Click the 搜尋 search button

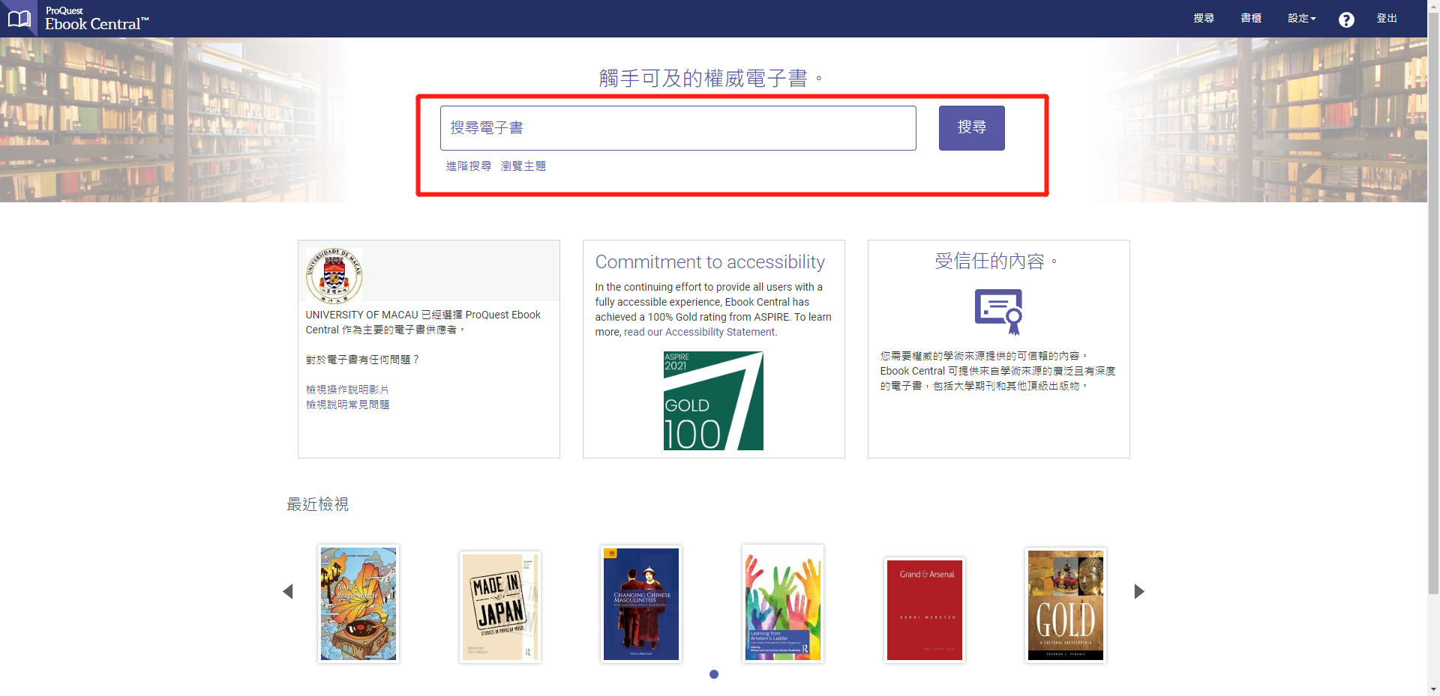[972, 128]
